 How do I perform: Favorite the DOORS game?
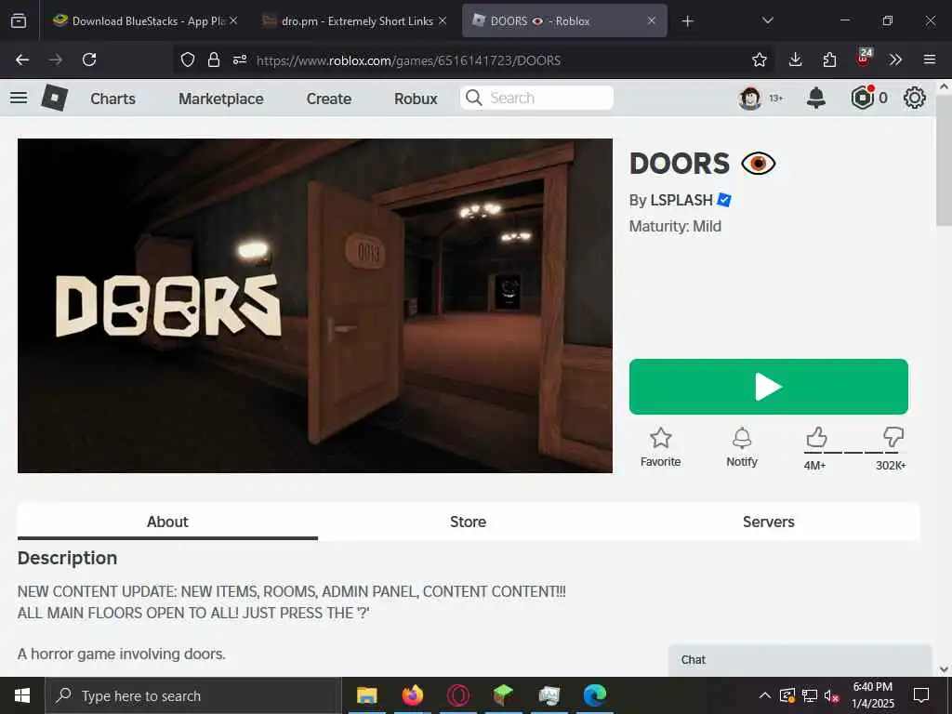661,447
